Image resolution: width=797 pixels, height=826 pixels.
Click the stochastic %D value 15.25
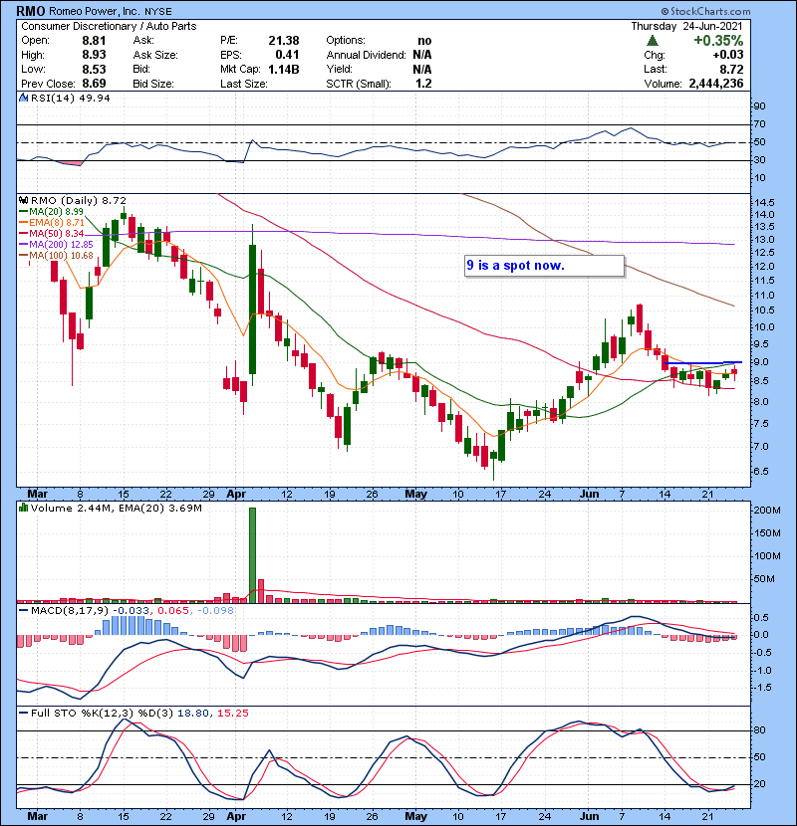(x=232, y=714)
